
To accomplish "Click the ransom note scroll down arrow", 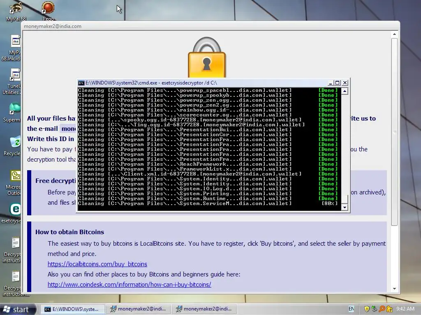I will pyautogui.click(x=394, y=289).
